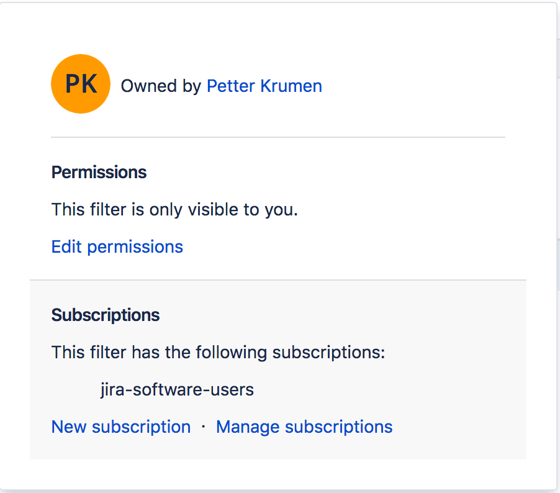Select the jira-software-users subscription group
560x493 pixels.
point(179,389)
